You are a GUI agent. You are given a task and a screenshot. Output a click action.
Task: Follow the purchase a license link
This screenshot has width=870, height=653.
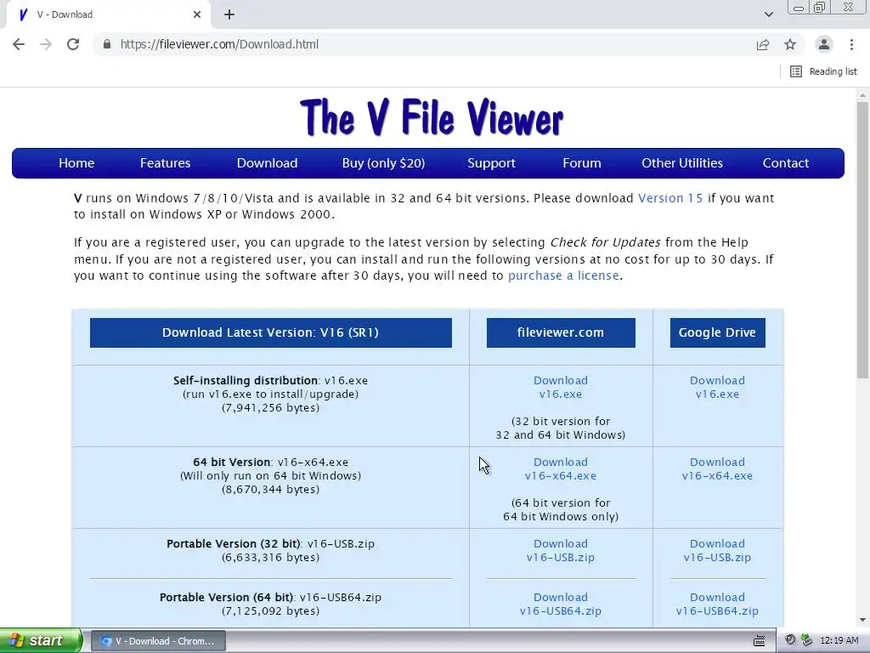pos(563,275)
